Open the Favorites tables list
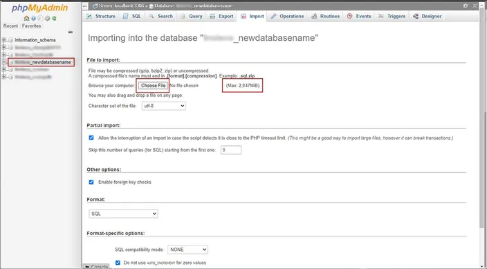 click(x=31, y=26)
